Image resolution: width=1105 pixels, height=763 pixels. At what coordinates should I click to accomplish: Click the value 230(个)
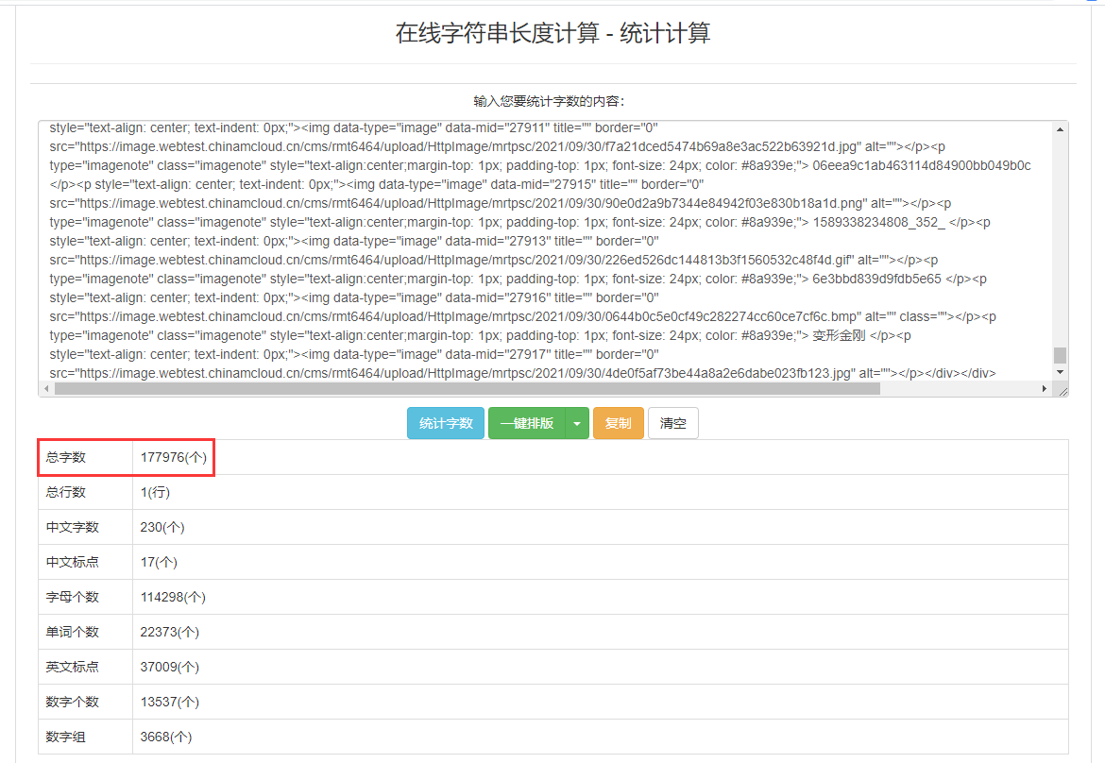point(162,527)
